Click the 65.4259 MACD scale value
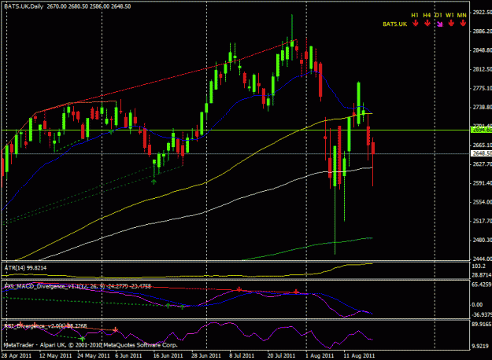Viewport: 492px width, 360px height. [x=482, y=285]
